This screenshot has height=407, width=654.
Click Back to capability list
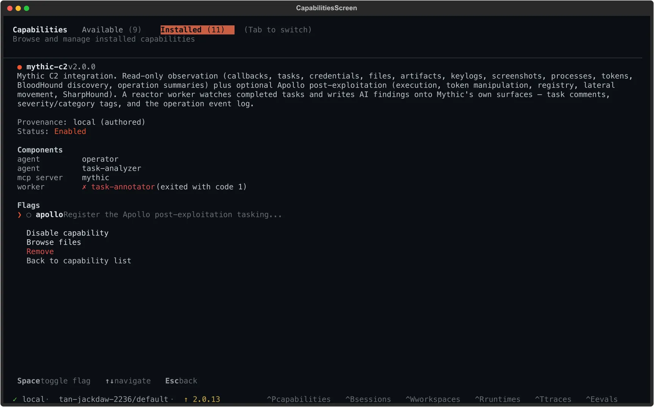[78, 261]
